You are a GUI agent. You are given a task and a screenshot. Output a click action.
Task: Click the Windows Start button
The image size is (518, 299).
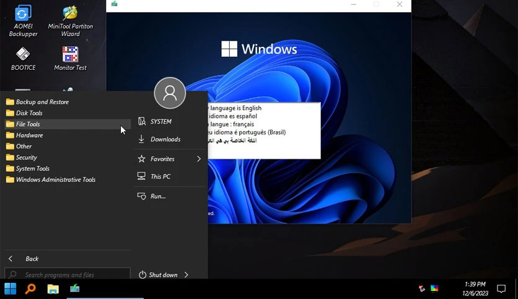pyautogui.click(x=11, y=288)
